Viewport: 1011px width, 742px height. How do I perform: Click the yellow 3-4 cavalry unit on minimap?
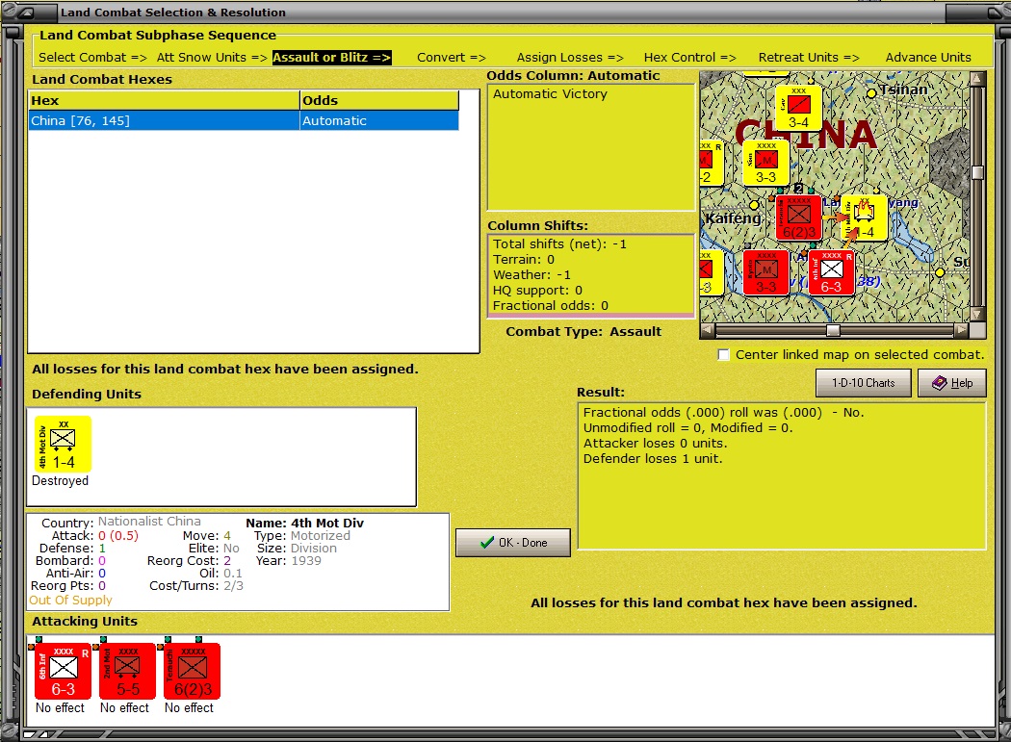click(x=798, y=108)
